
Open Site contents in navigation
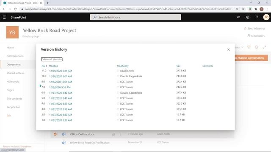pyautogui.click(x=14, y=98)
